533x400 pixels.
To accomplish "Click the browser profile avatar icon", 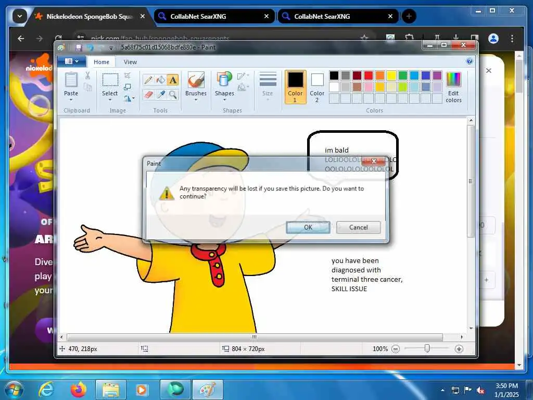I will pos(493,39).
